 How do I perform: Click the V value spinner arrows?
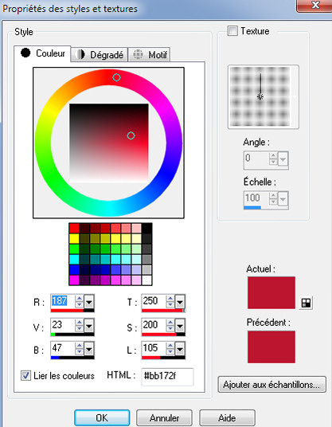79,325
